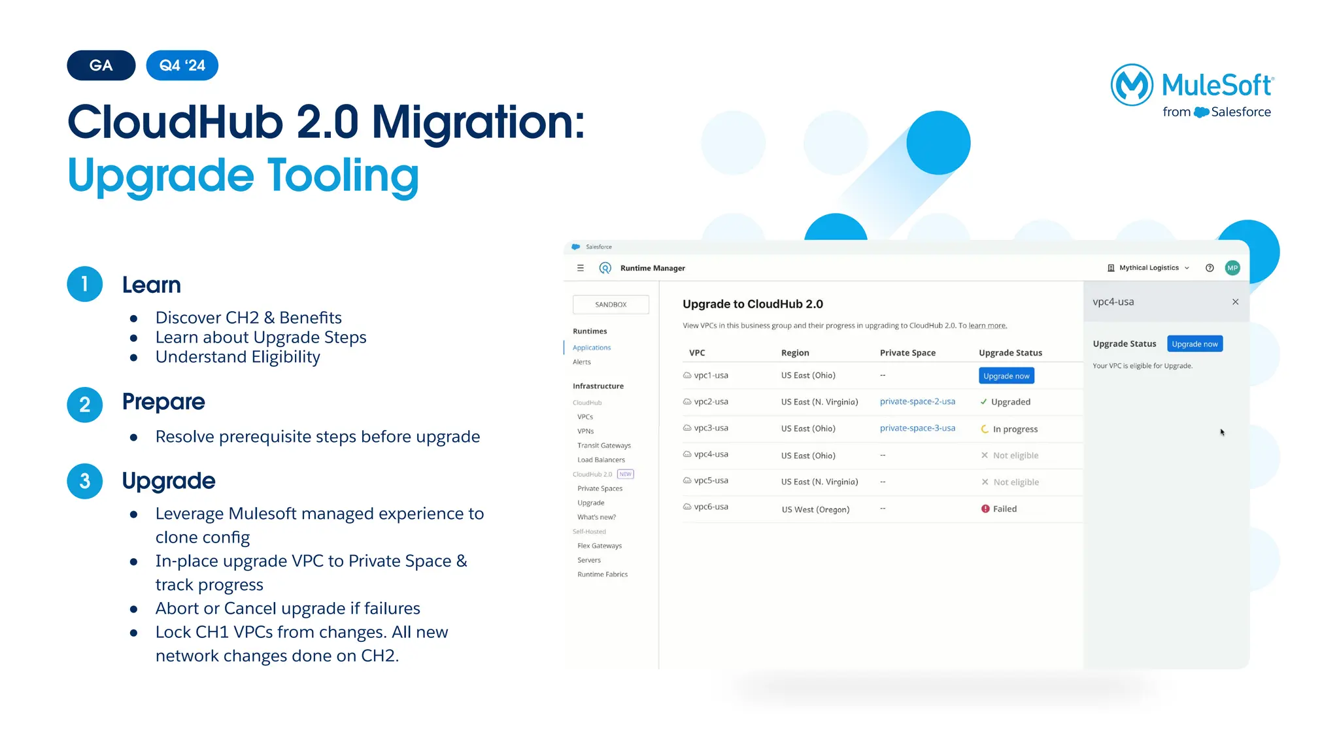Click the cloud icon beside vpc3-usa
The width and height of the screenshot is (1339, 753).
coord(687,428)
